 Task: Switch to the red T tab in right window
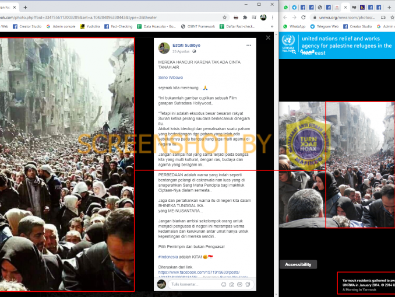click(337, 8)
